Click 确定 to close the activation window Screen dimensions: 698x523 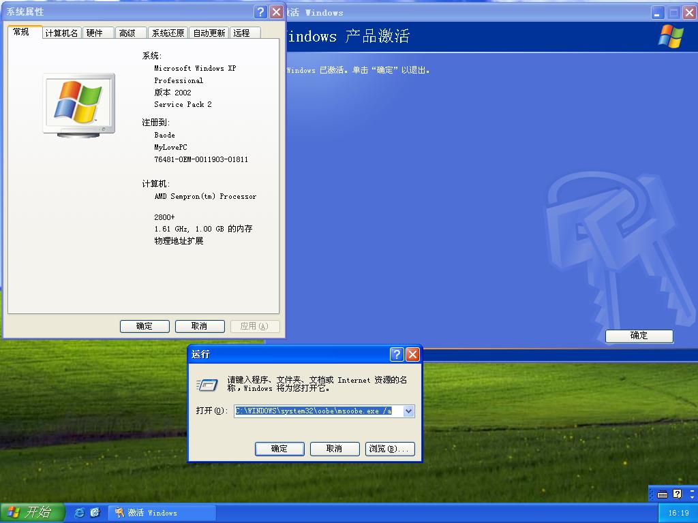click(639, 336)
